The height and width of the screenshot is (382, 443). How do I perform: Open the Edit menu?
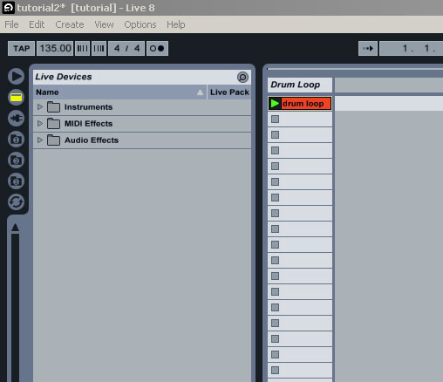pos(37,24)
